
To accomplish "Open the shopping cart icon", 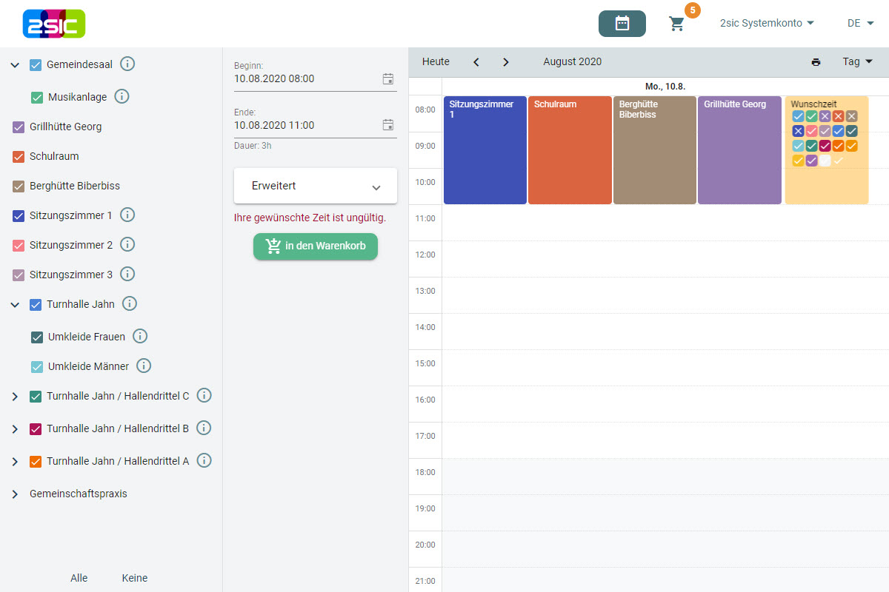I will [x=676, y=24].
